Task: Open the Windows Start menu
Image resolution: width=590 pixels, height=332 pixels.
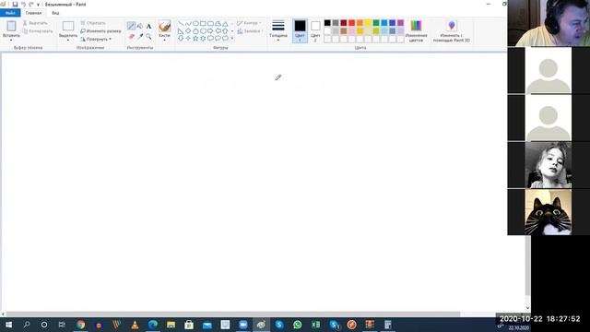Action: tap(8, 325)
